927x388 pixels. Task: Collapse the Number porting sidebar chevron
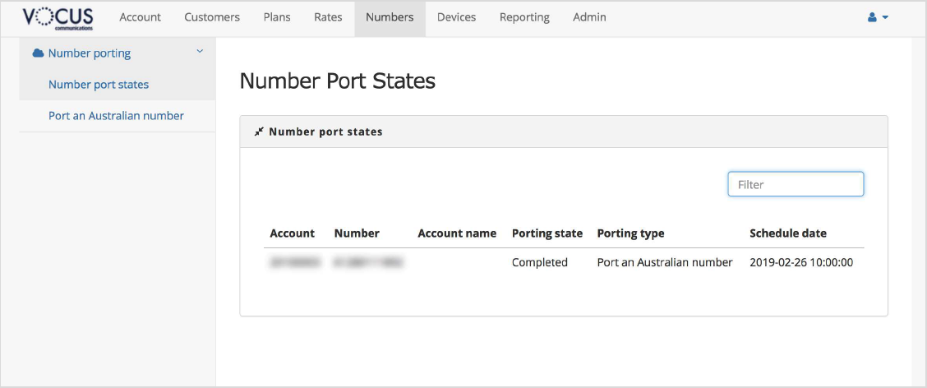click(x=199, y=53)
